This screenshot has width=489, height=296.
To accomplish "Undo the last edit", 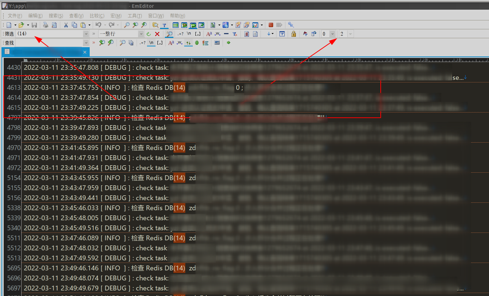I will 98,25.
